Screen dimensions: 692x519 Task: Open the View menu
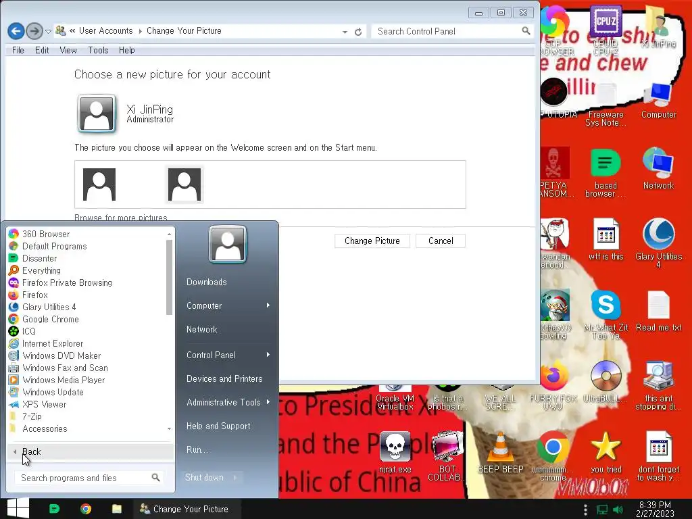point(68,50)
